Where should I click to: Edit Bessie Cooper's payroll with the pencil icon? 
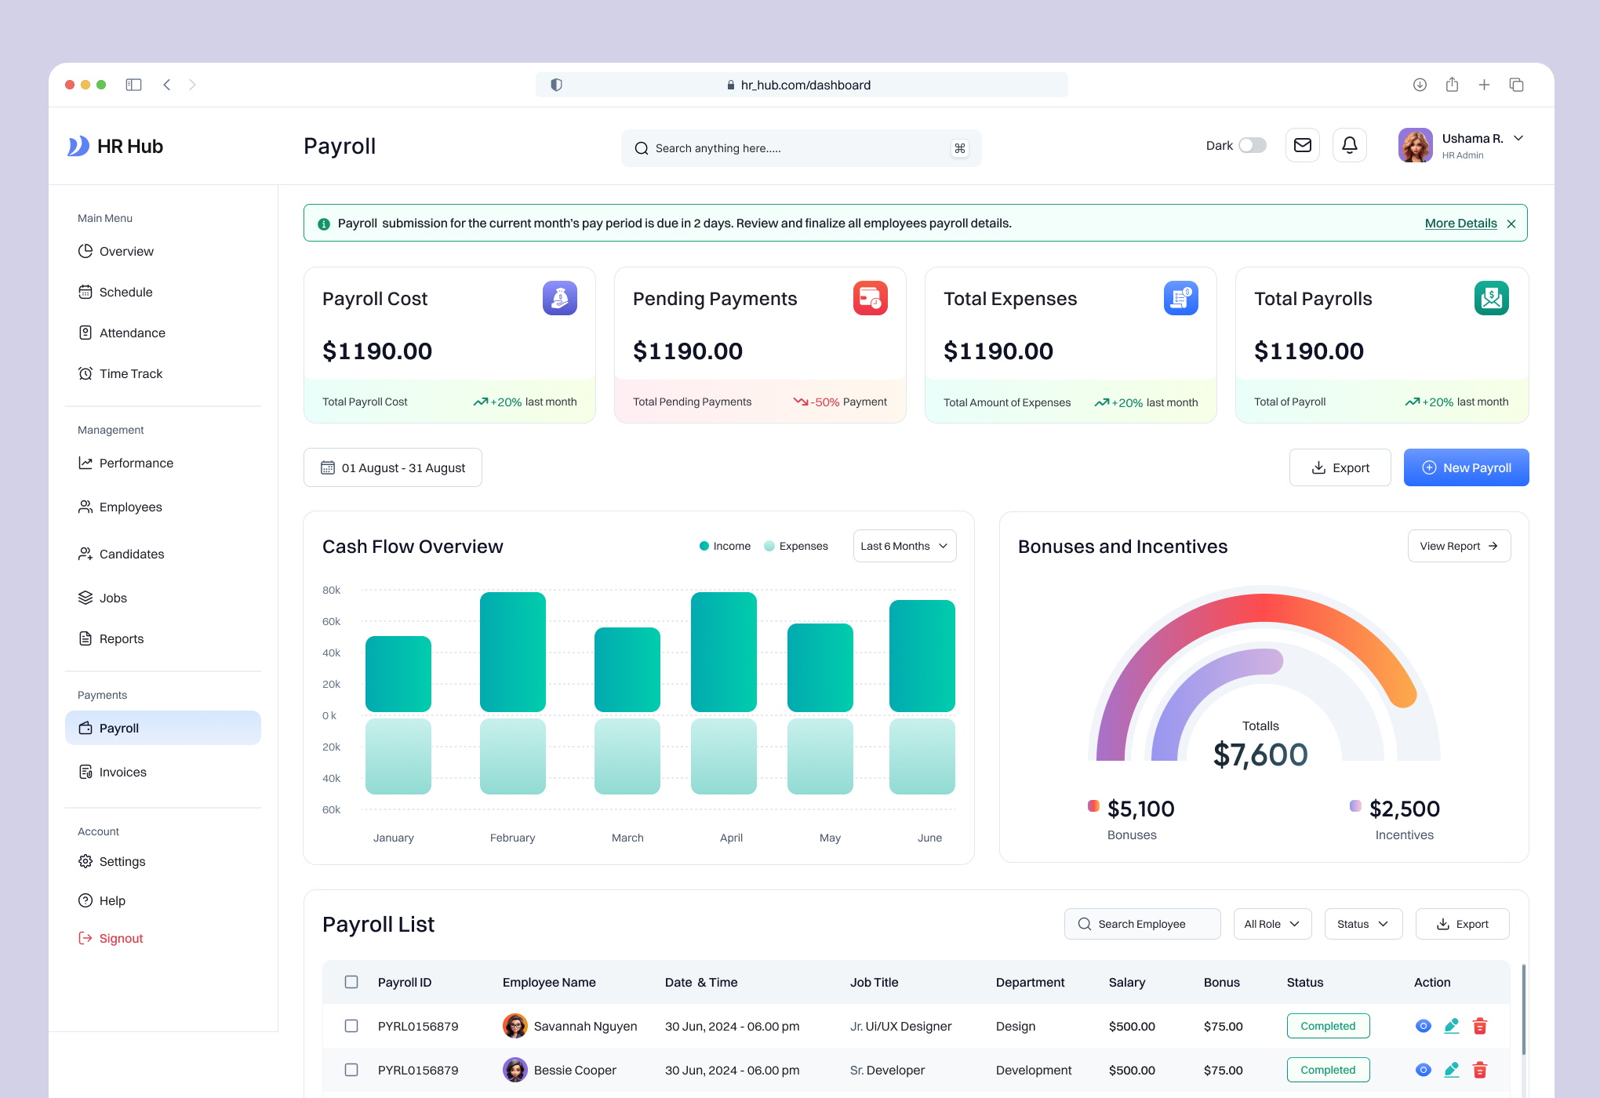click(x=1451, y=1069)
